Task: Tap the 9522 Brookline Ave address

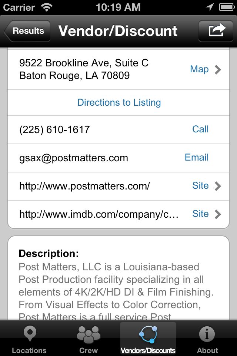Action: (x=84, y=69)
